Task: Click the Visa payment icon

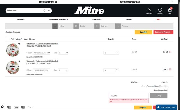Action: [x=16, y=107]
